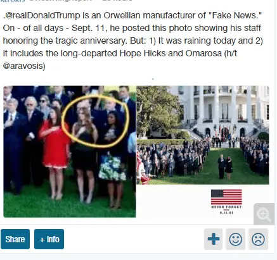Click the @aravosis mention

(x=24, y=66)
